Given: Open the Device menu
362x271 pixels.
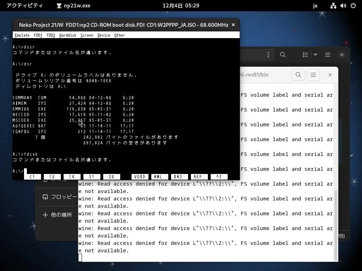Looking at the screenshot, I should (x=104, y=35).
